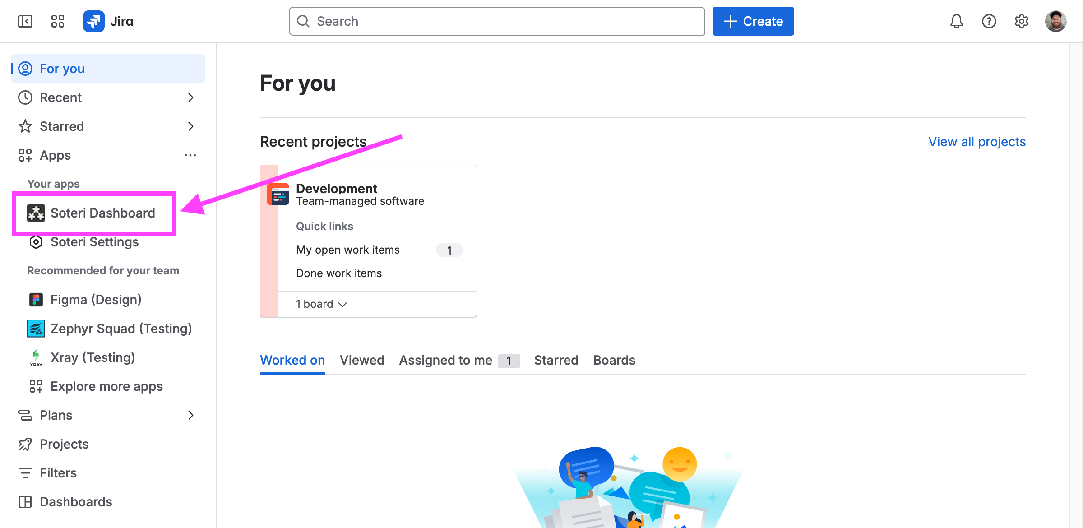Switch to the Viewed tab

pos(362,360)
